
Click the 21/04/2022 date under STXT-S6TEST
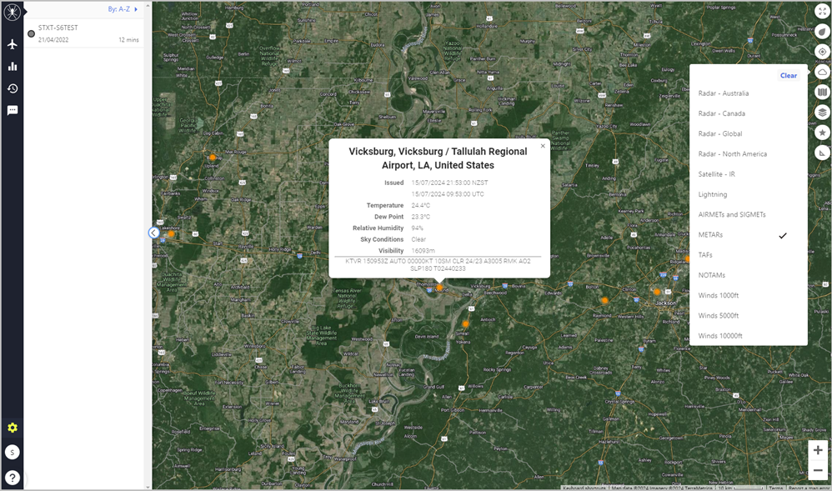pos(53,40)
